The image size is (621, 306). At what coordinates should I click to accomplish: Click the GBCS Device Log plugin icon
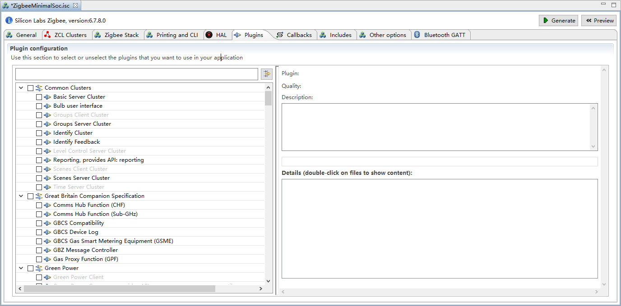[47, 232]
